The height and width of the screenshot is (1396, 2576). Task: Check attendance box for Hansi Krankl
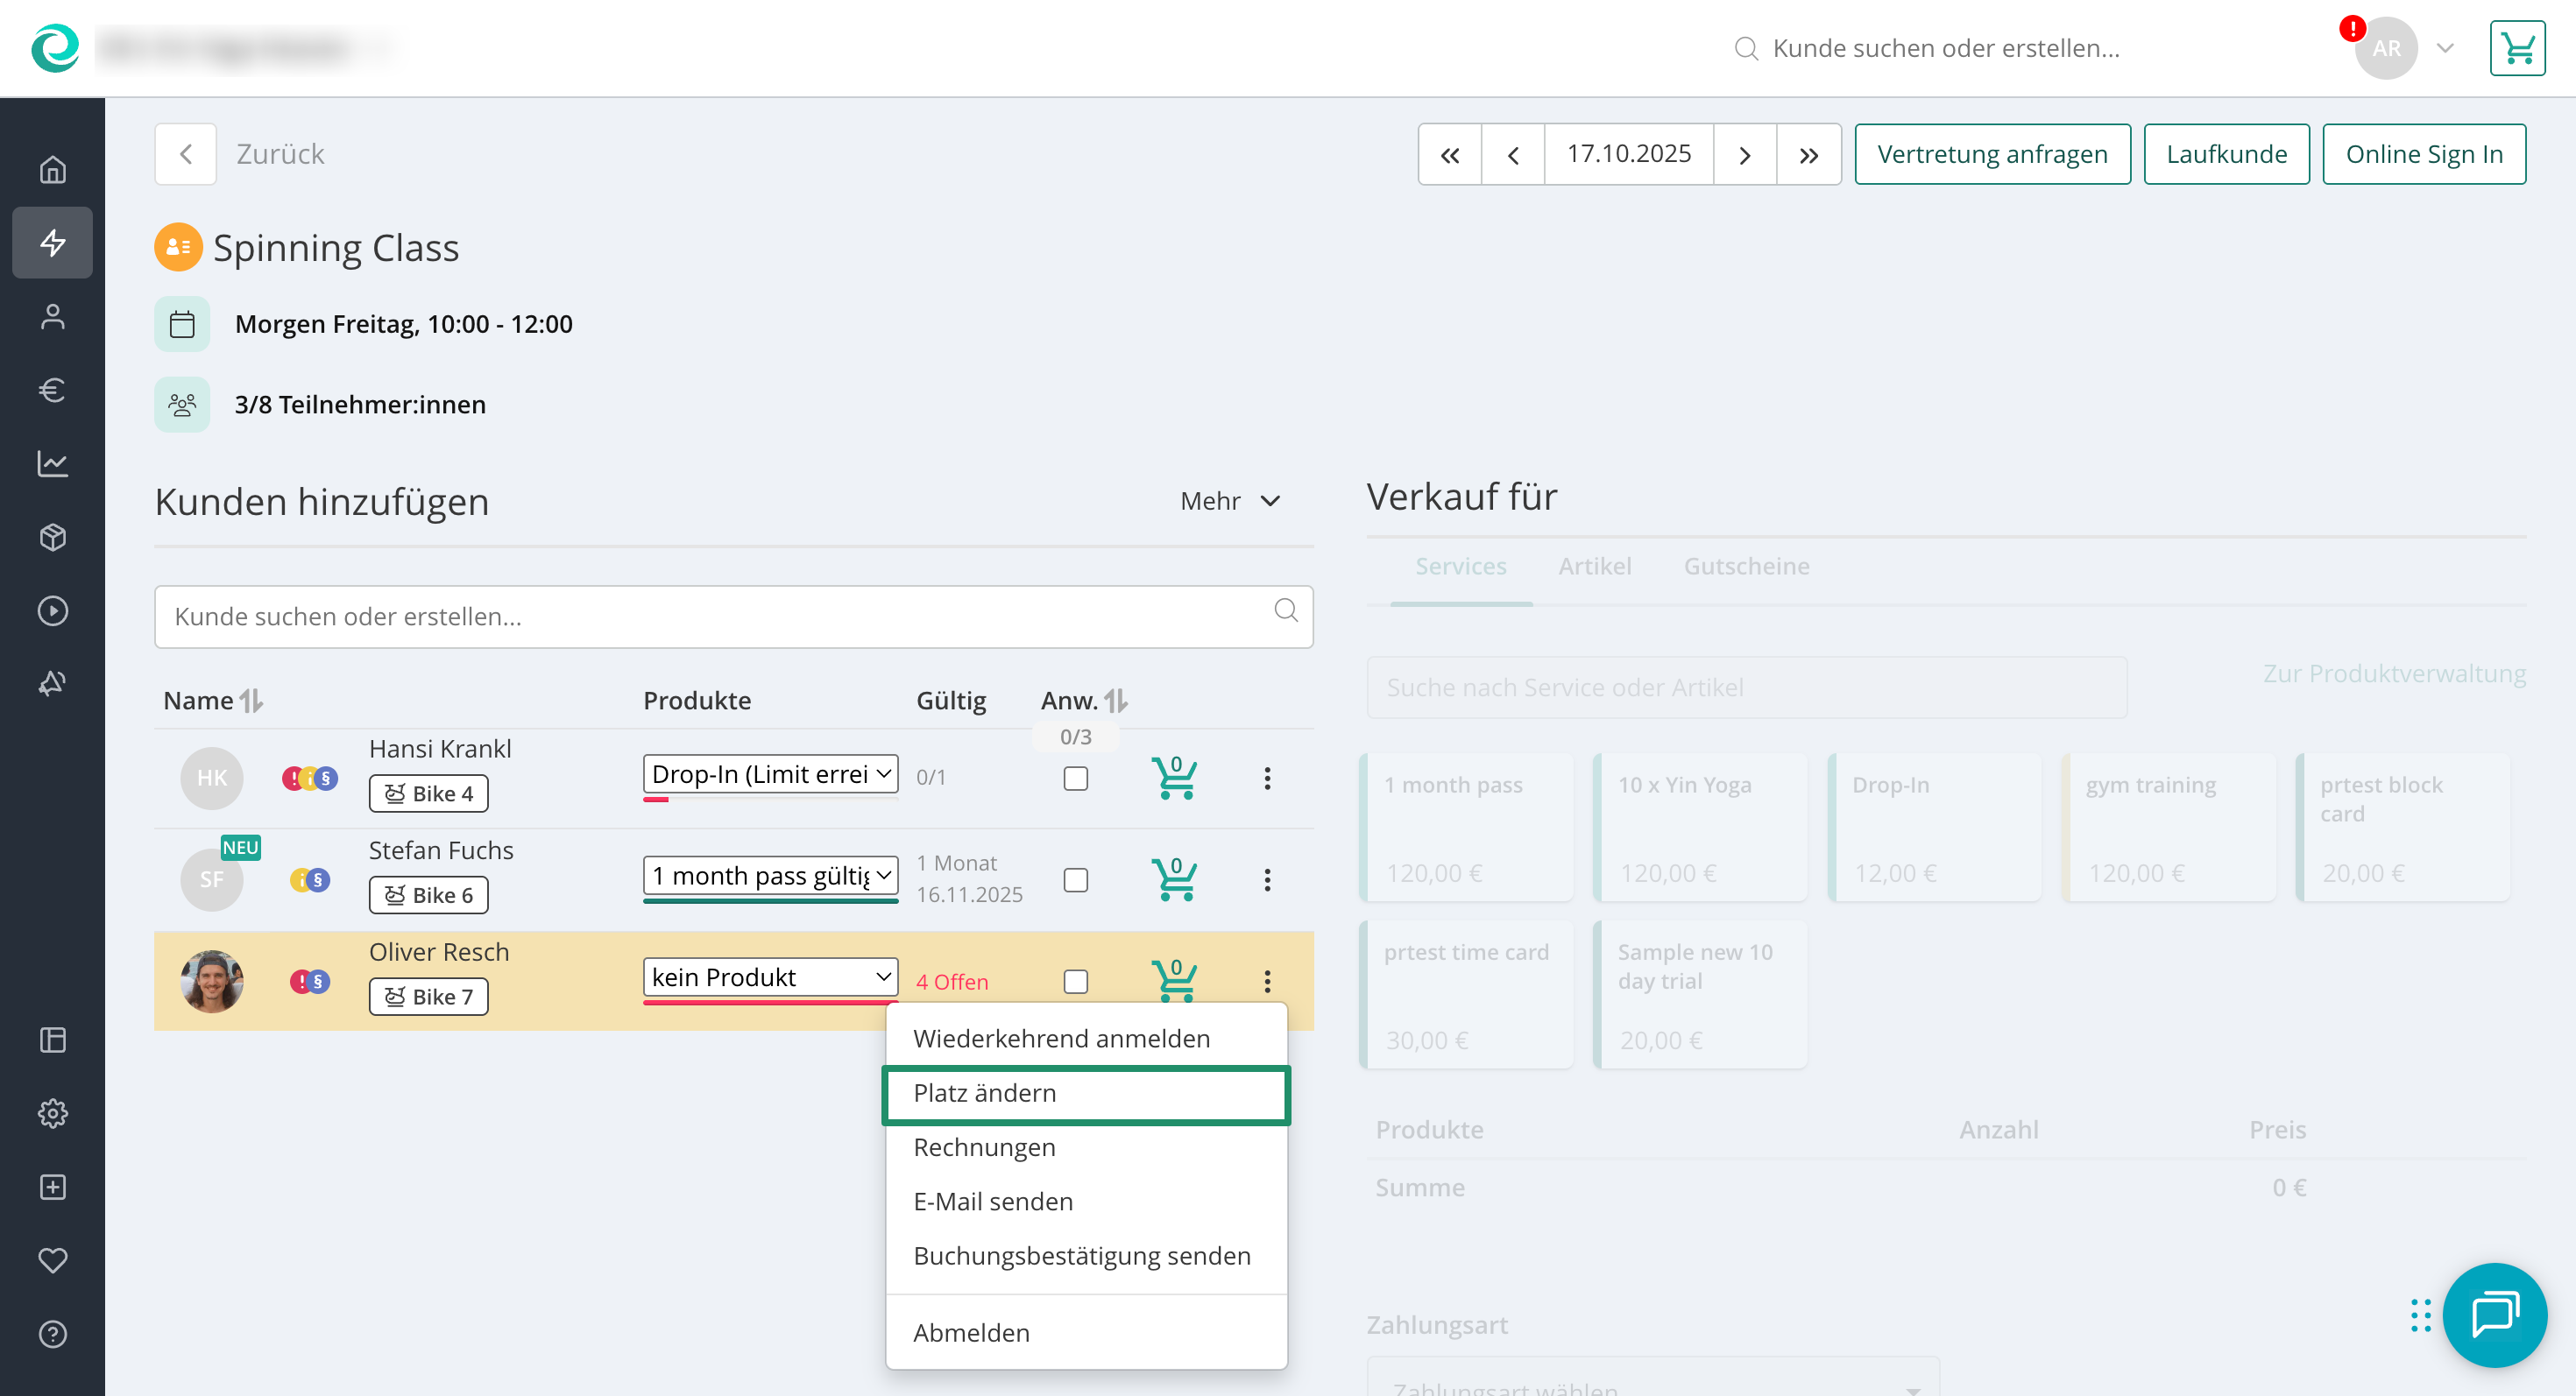pos(1075,779)
